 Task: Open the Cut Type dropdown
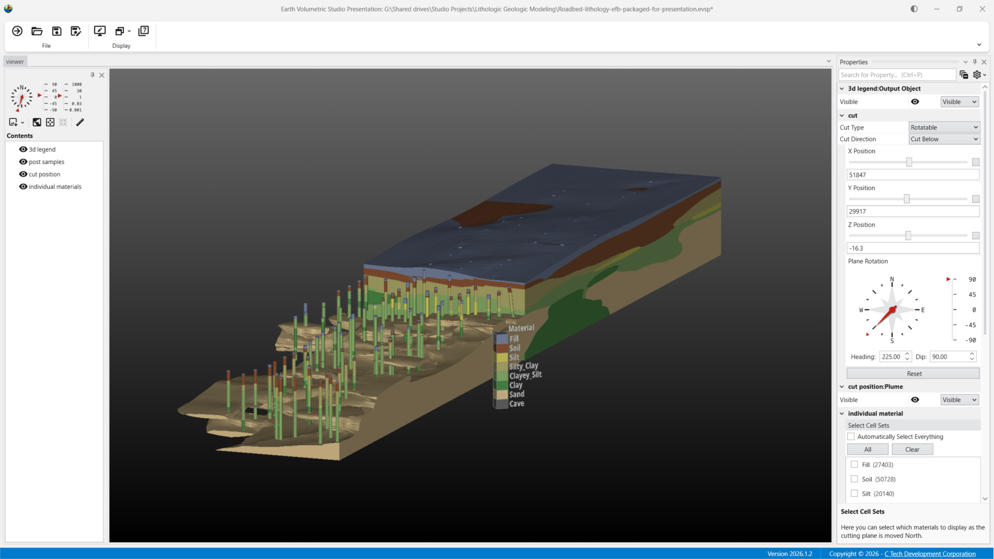(944, 127)
